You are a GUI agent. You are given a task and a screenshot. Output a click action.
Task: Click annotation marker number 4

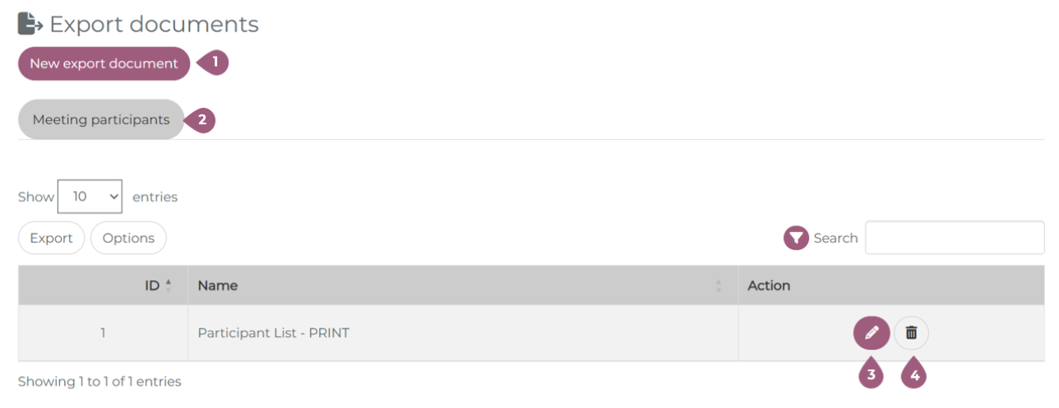click(x=913, y=376)
